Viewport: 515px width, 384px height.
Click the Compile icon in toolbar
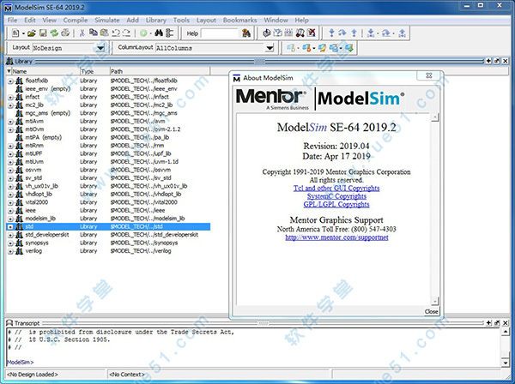(x=267, y=33)
